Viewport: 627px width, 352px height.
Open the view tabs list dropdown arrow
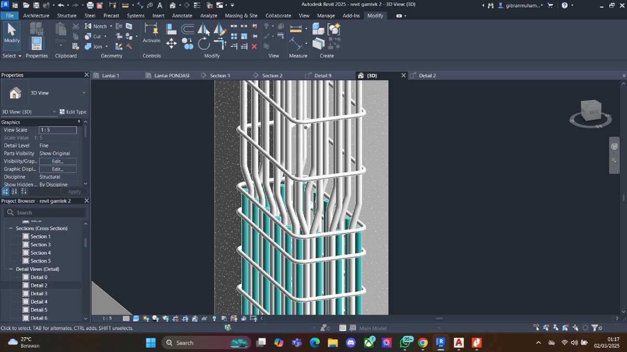click(623, 76)
